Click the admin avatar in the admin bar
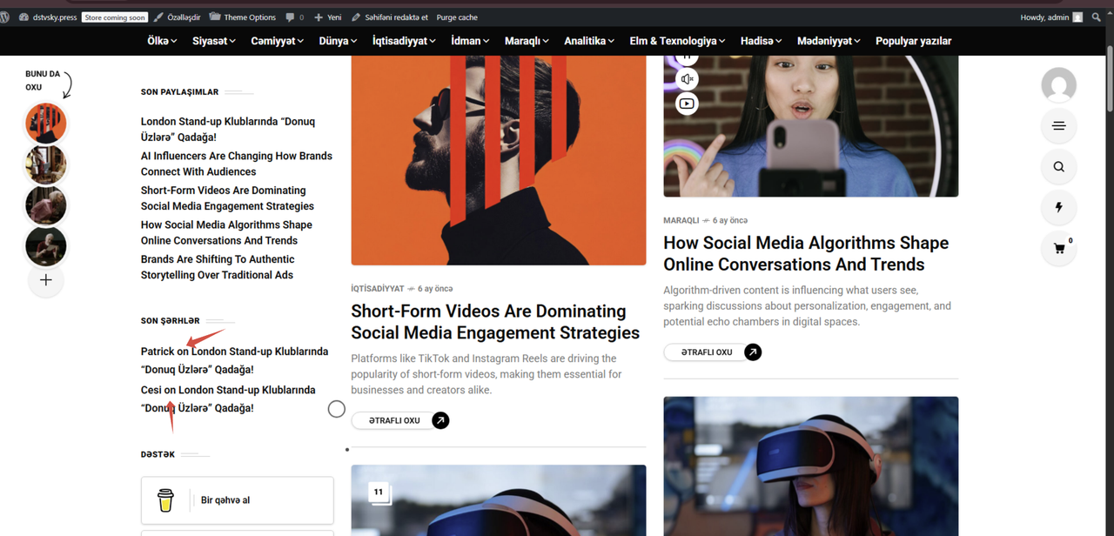Image resolution: width=1114 pixels, height=536 pixels. pyautogui.click(x=1077, y=17)
